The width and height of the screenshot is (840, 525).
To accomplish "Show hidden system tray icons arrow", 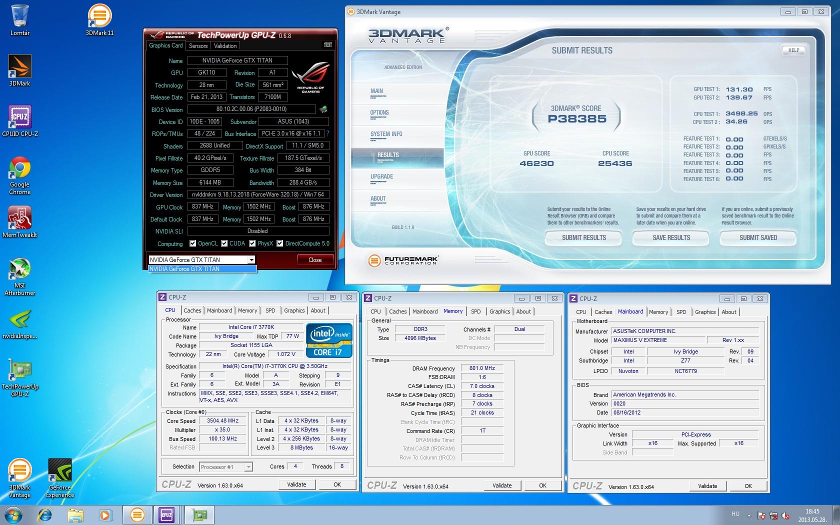I will 749,515.
